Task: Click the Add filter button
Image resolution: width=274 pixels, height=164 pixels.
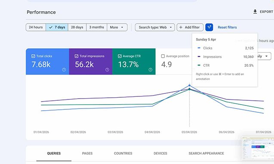Action: click(190, 27)
